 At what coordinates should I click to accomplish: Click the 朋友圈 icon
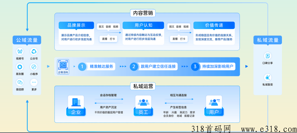(x=20, y=67)
